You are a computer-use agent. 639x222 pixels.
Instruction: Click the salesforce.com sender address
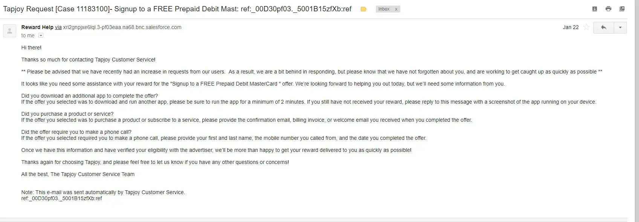pyautogui.click(x=122, y=27)
